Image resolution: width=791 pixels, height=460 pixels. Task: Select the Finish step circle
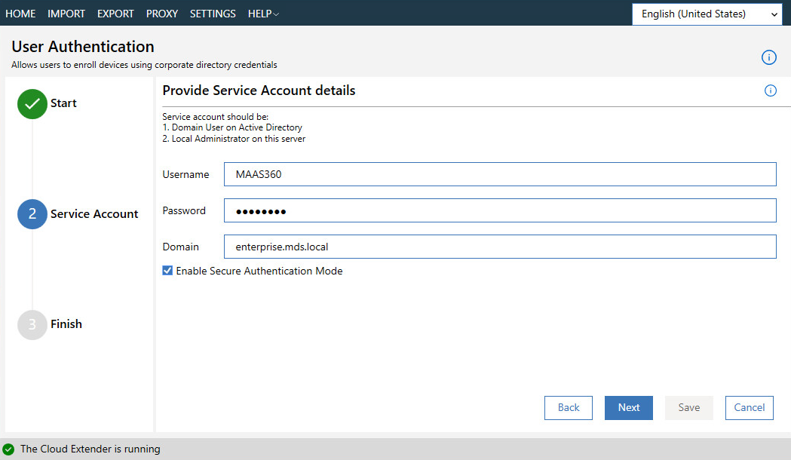pyautogui.click(x=32, y=324)
